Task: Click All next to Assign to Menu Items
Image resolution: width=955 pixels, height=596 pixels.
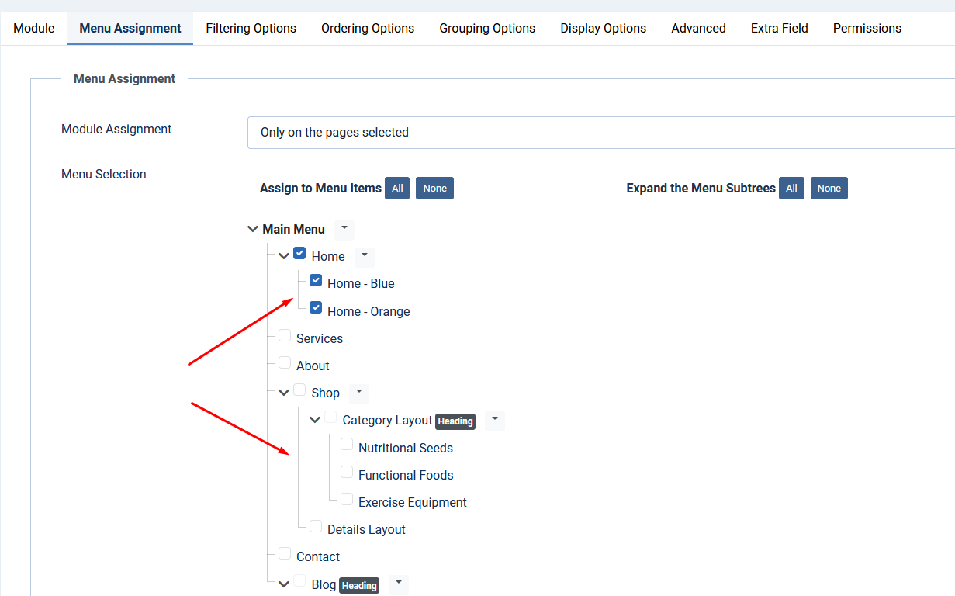Action: pyautogui.click(x=397, y=189)
